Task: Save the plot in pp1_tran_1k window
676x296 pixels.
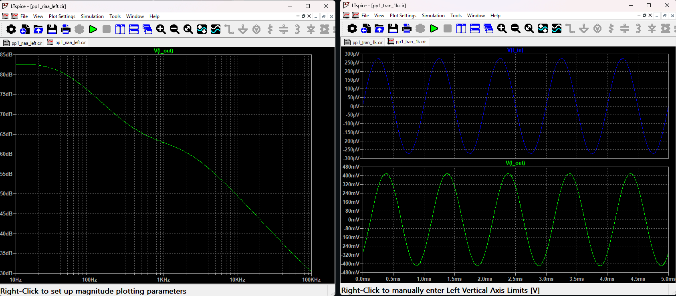Action: (x=393, y=28)
